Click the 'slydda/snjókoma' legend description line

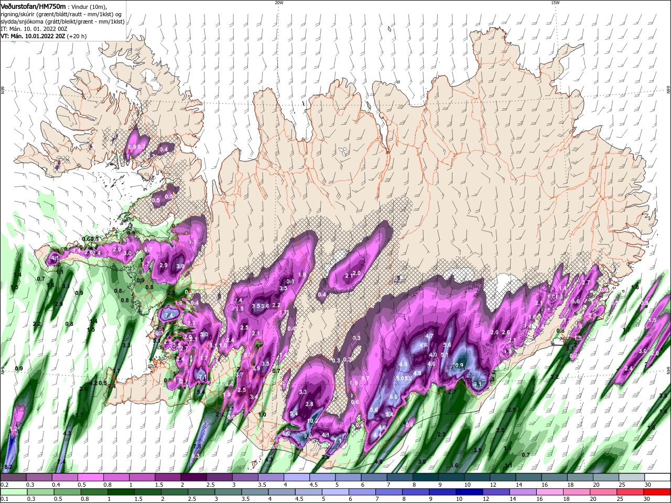tap(62, 21)
